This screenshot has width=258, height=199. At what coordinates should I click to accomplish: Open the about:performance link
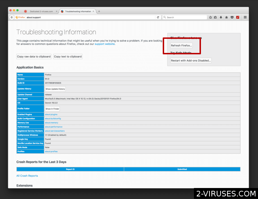[54, 127]
